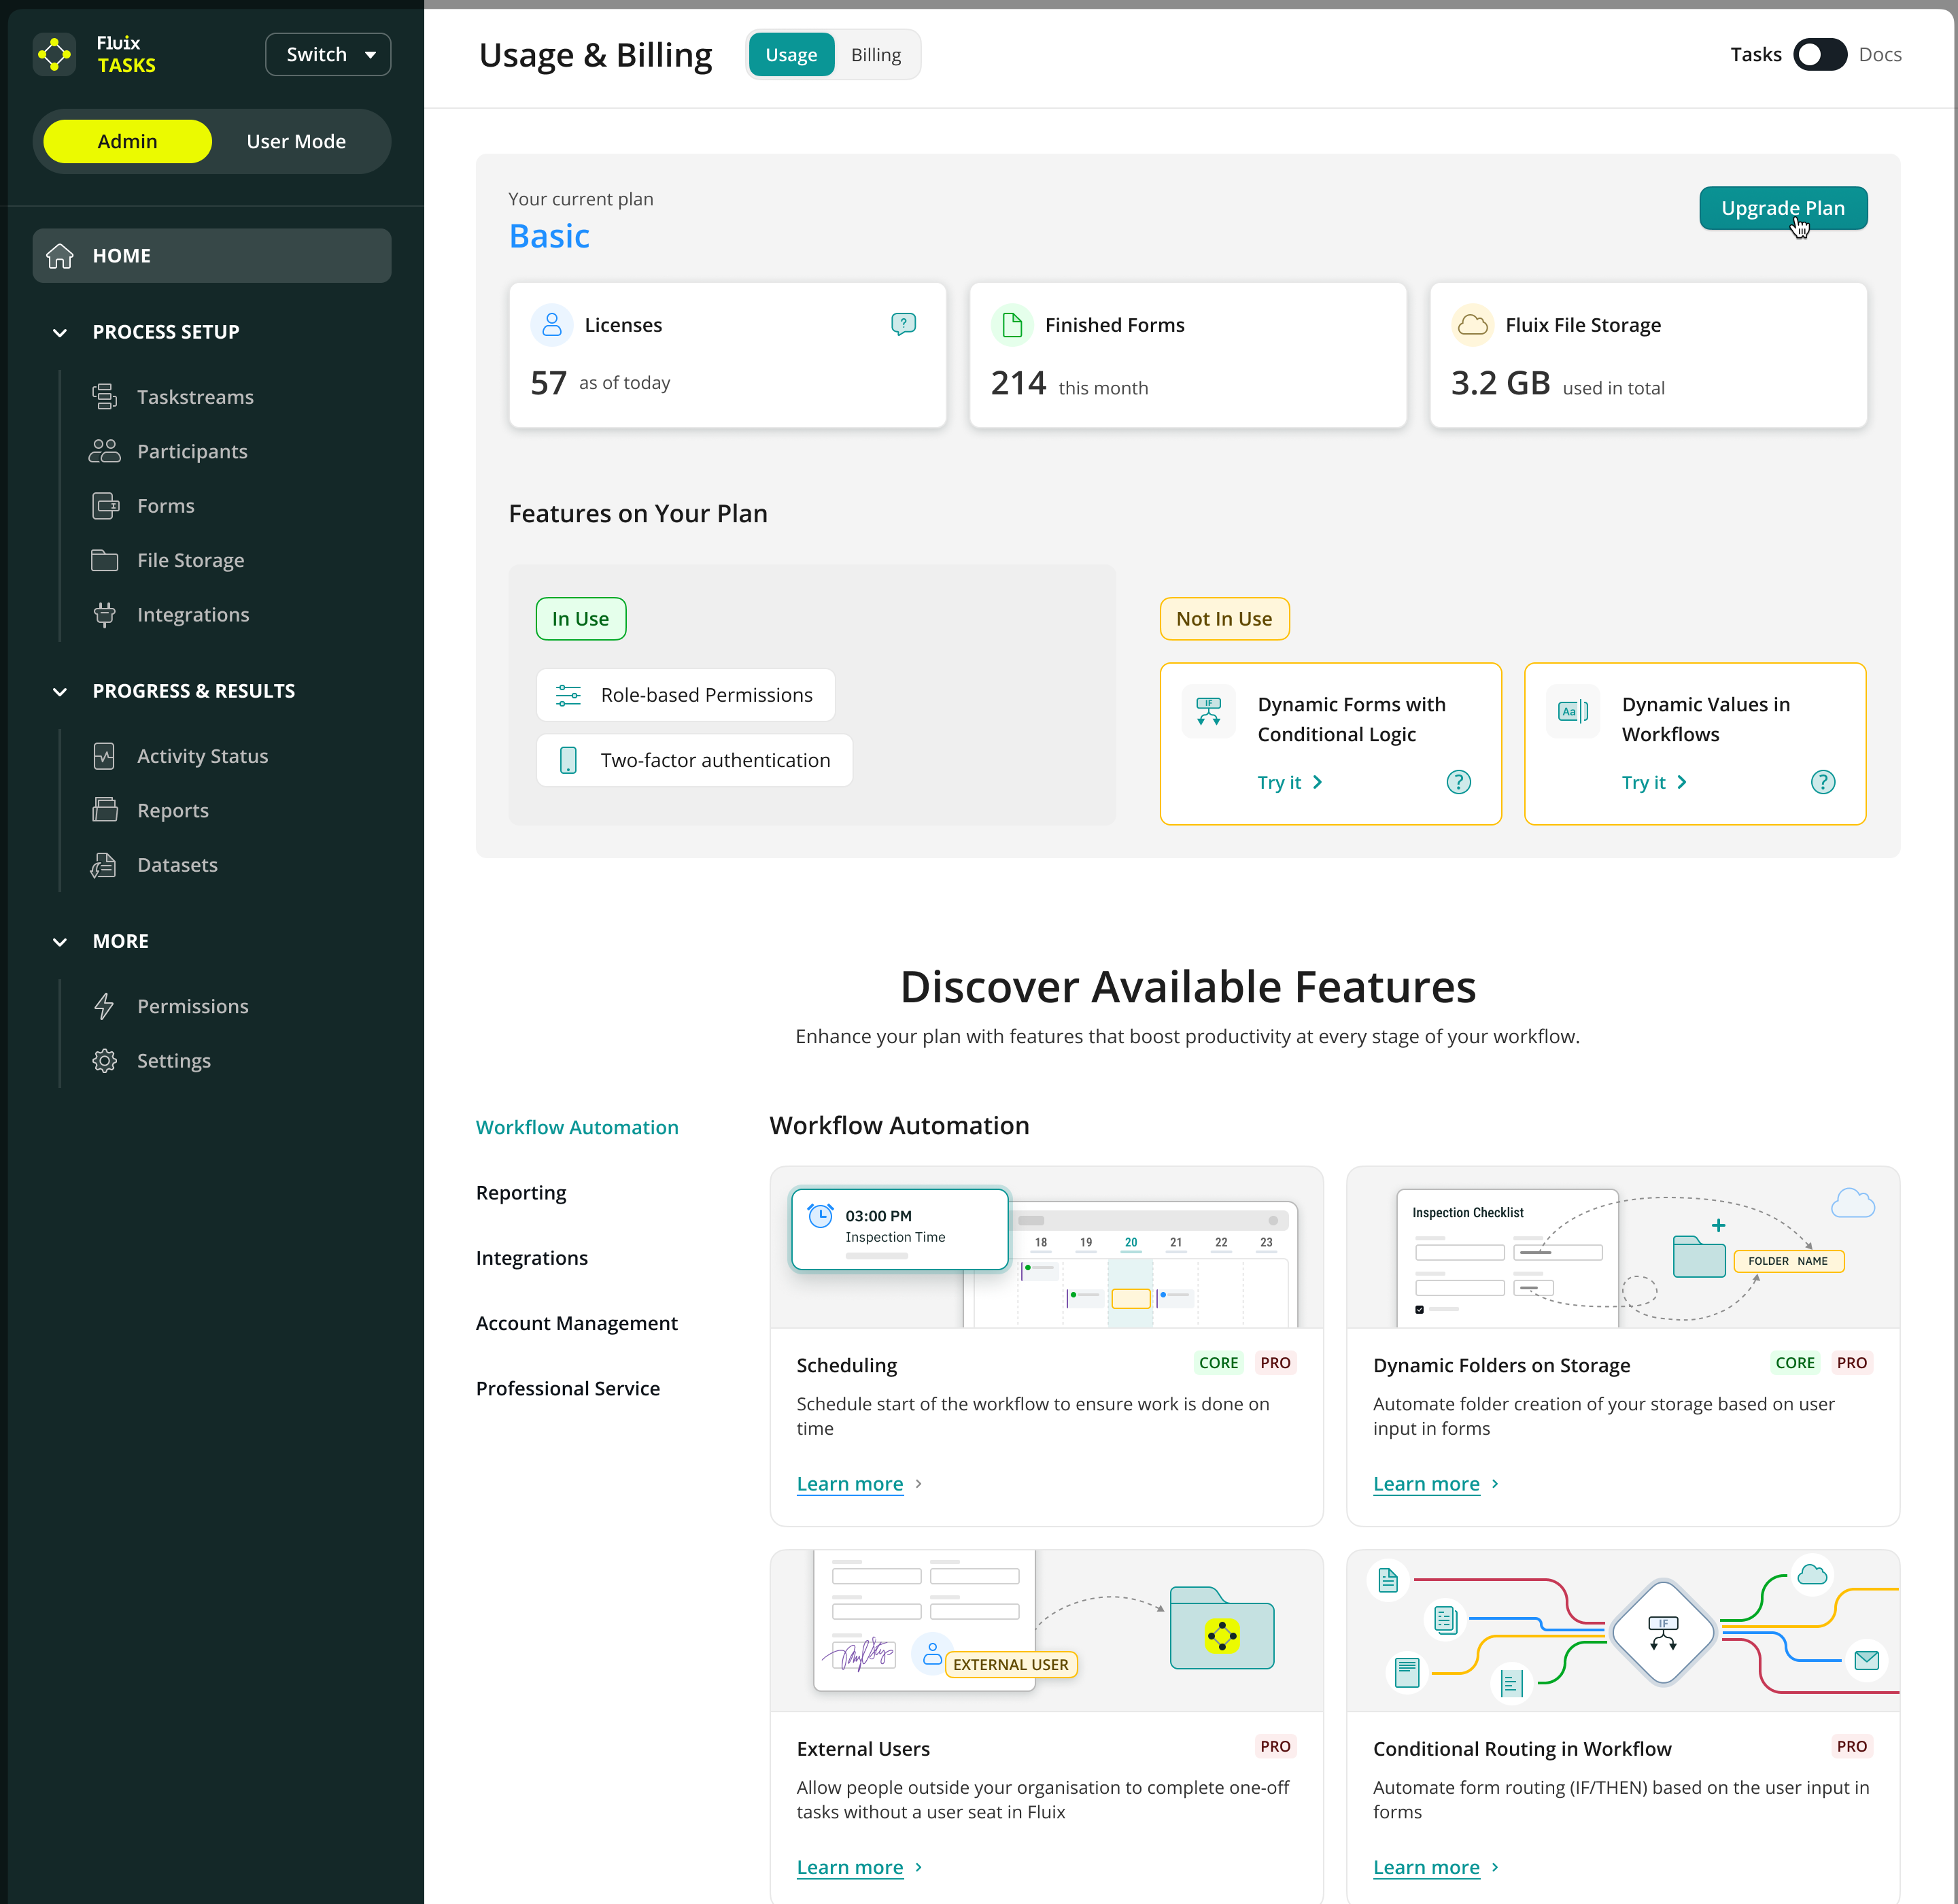This screenshot has width=1958, height=1904.
Task: Collapse the Progress & Results section
Action: (x=60, y=691)
